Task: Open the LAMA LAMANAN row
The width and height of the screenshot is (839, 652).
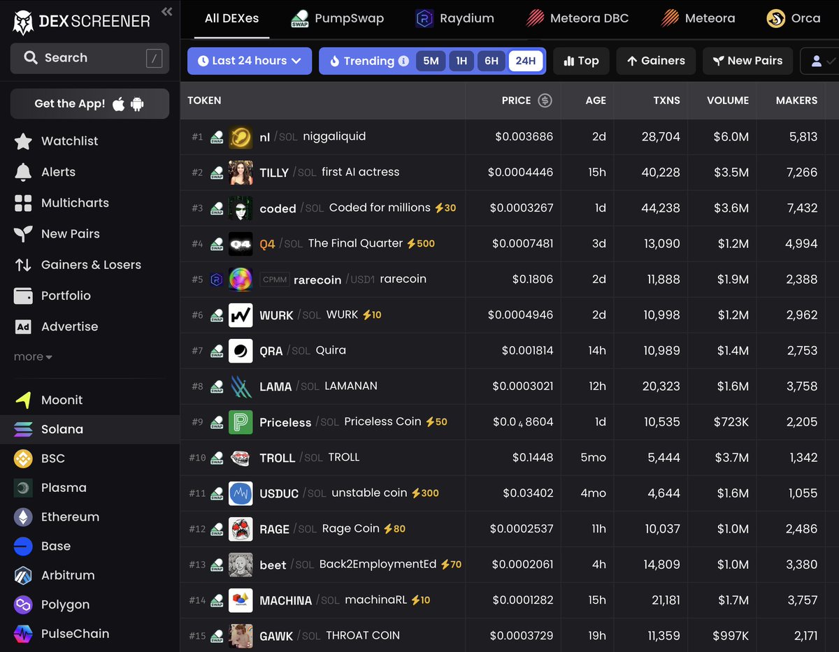Action: click(510, 386)
